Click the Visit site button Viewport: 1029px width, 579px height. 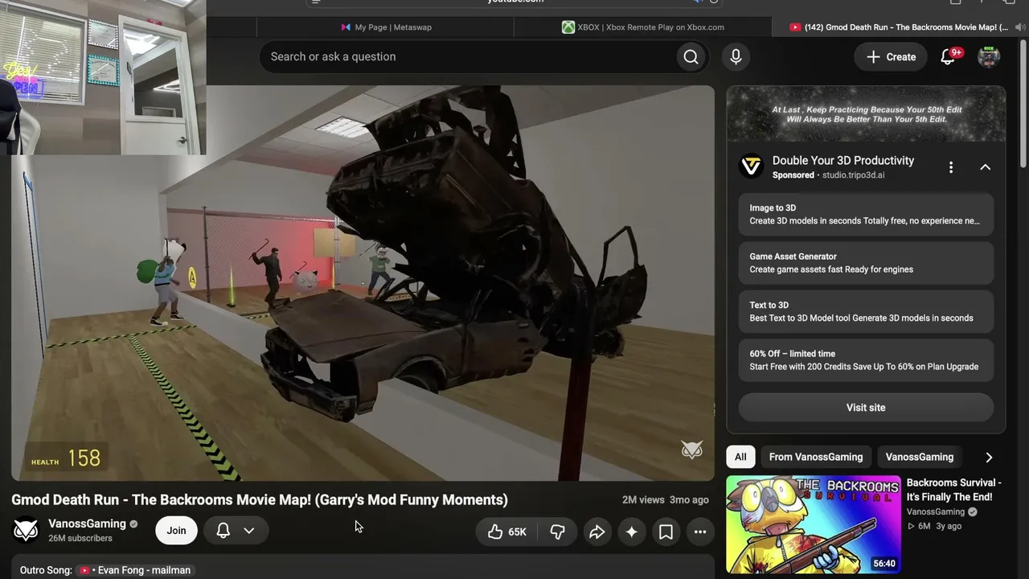pyautogui.click(x=866, y=408)
